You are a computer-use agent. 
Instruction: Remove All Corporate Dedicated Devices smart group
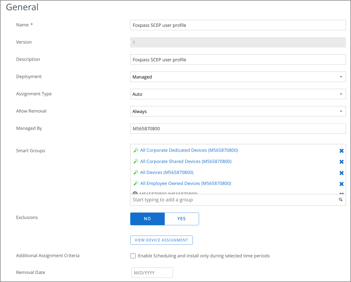pyautogui.click(x=341, y=151)
